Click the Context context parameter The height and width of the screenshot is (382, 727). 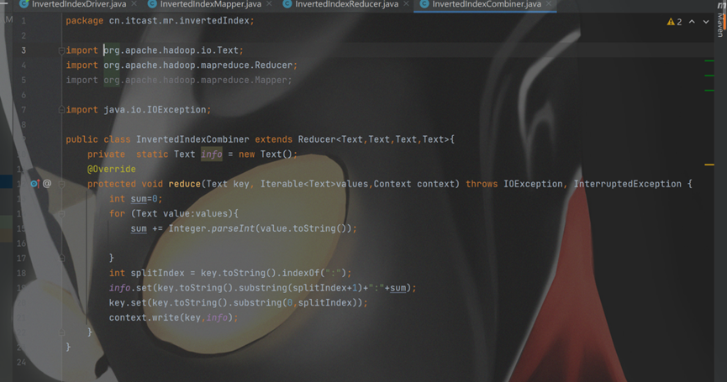point(414,184)
